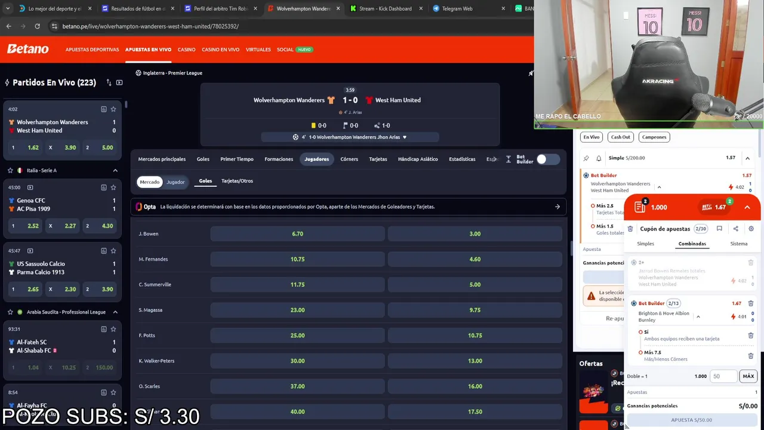
Task: Collapse the Italia - Serie A section
Action: [x=115, y=170]
